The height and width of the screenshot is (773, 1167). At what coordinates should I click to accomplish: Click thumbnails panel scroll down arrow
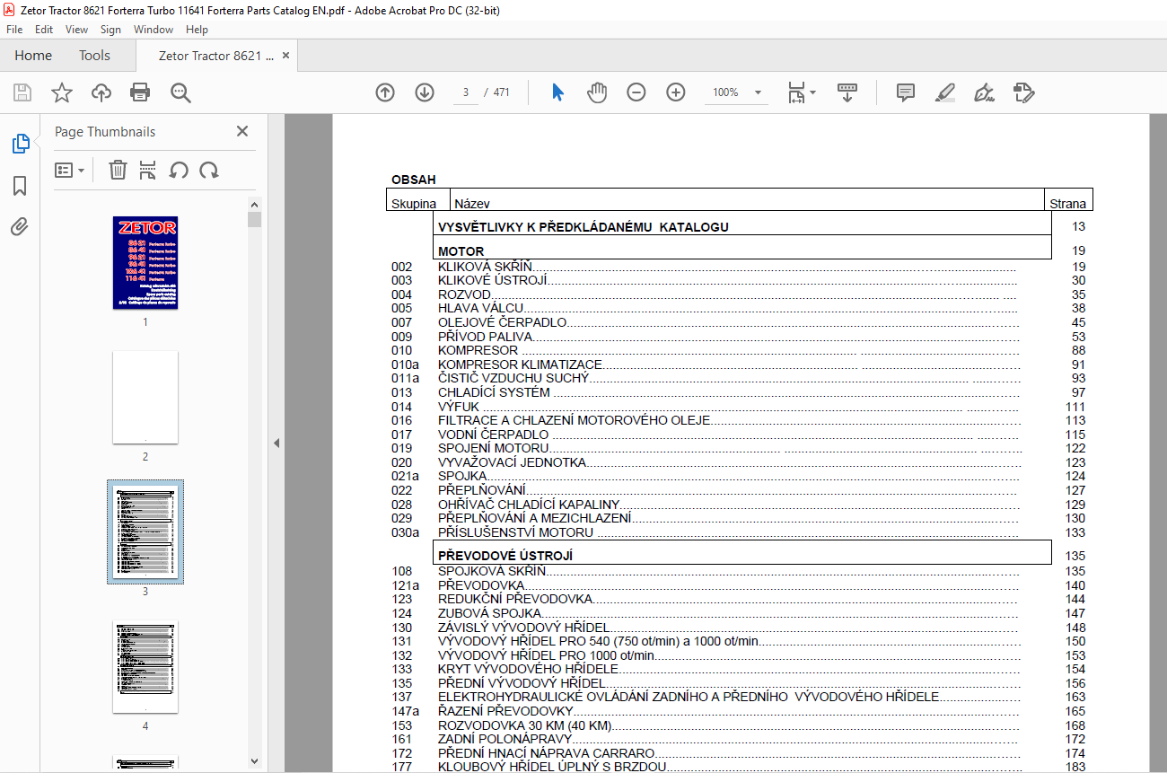[x=255, y=760]
